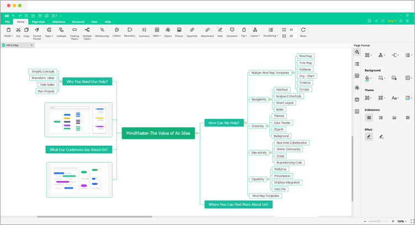The image size is (415, 225).
Task: Collapse the Multiple Mind Map Templates branch
Action: [x=293, y=73]
